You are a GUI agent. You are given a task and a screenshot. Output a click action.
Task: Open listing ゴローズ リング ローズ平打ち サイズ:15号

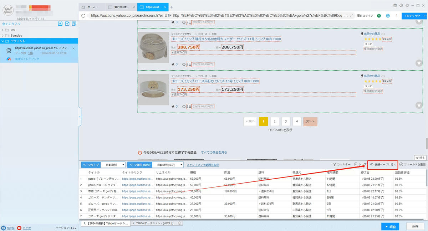tap(215, 81)
